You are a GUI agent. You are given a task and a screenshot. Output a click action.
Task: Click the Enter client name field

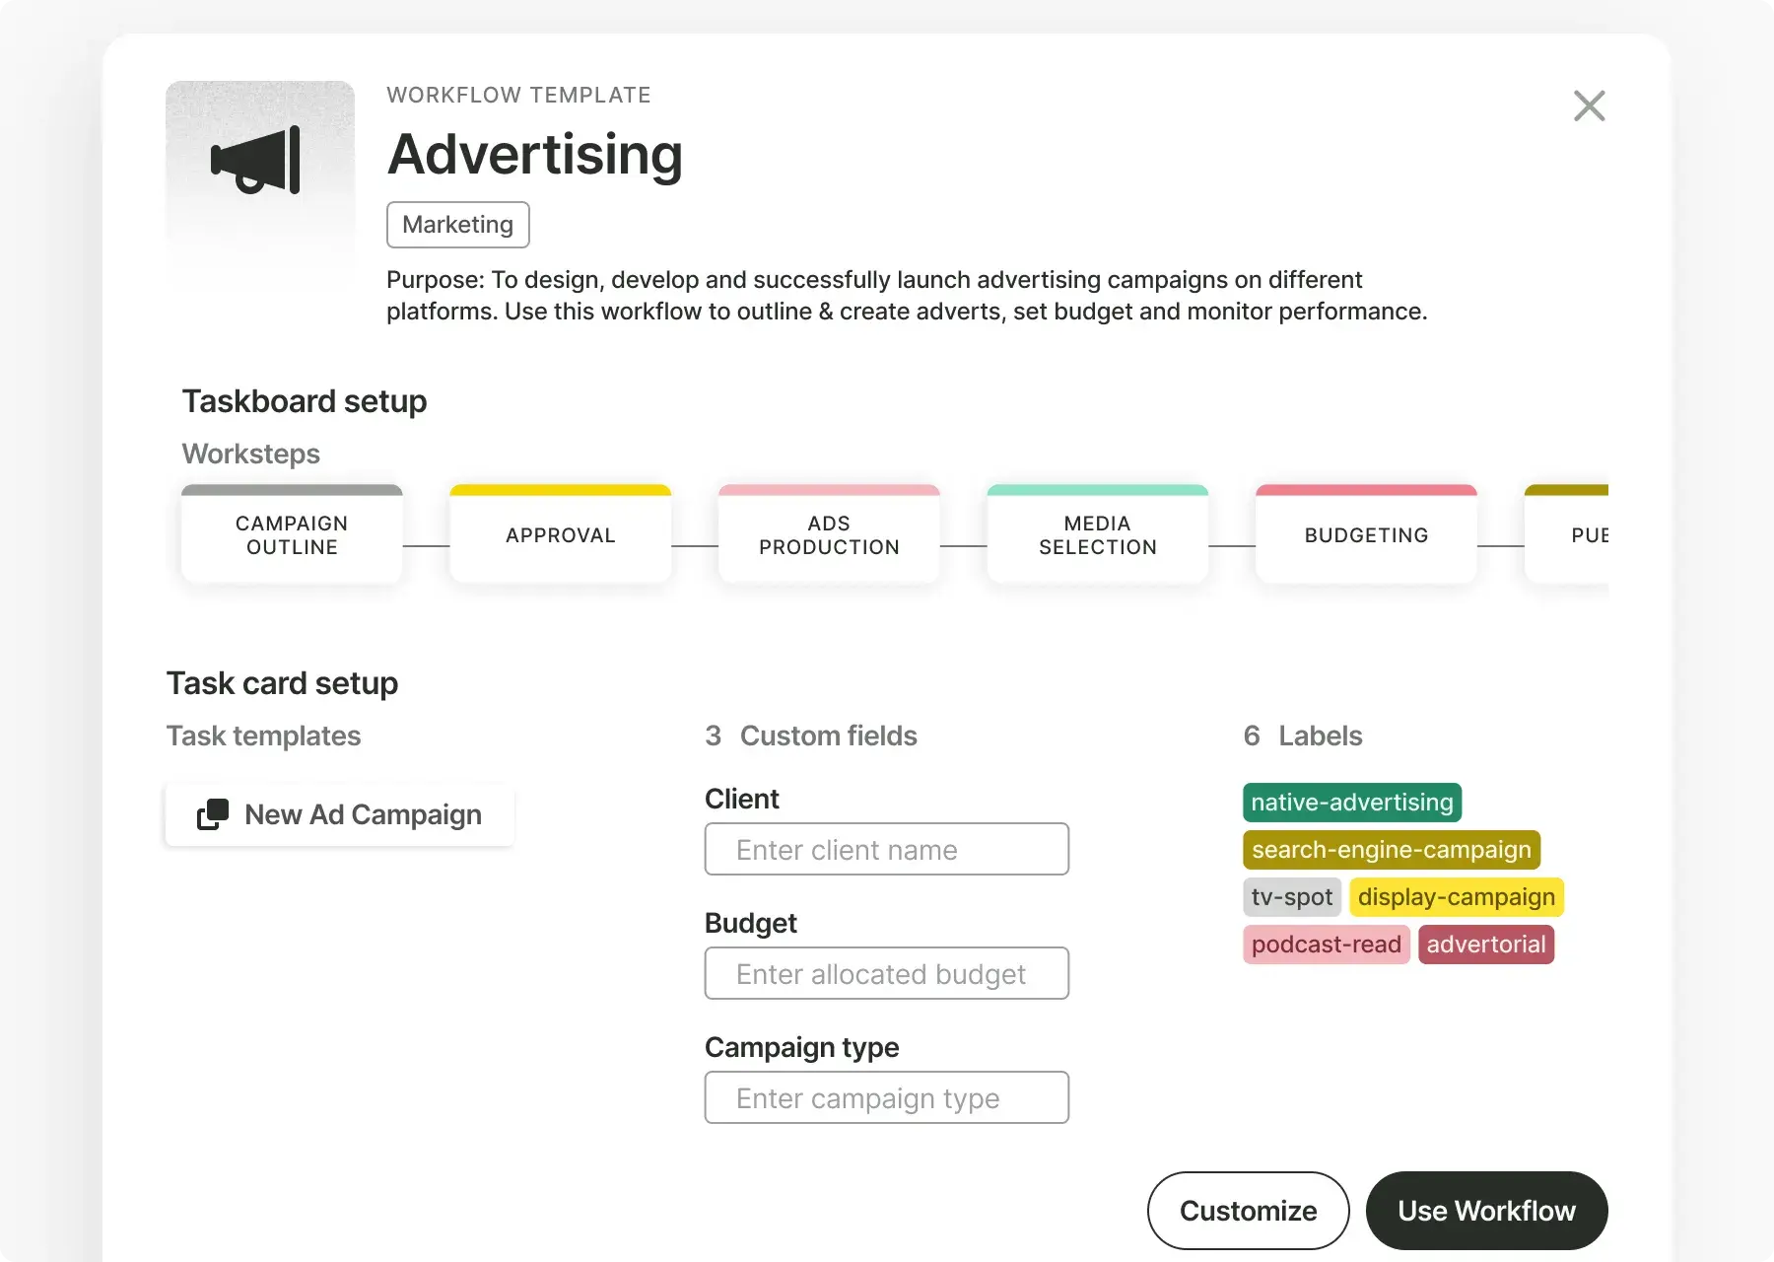tap(886, 850)
